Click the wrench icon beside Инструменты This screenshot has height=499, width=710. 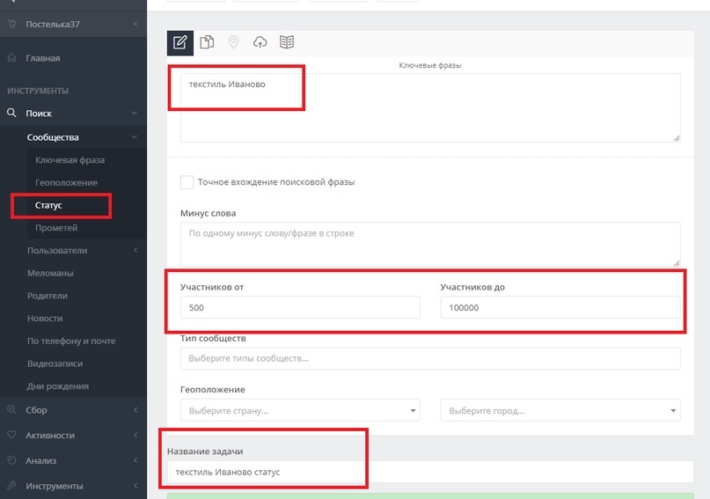[x=11, y=486]
